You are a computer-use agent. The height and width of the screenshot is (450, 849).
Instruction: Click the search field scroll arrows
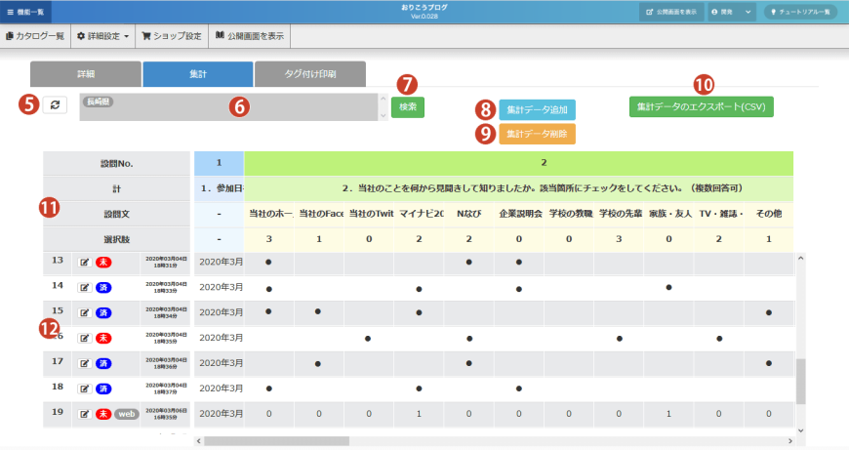tap(383, 107)
